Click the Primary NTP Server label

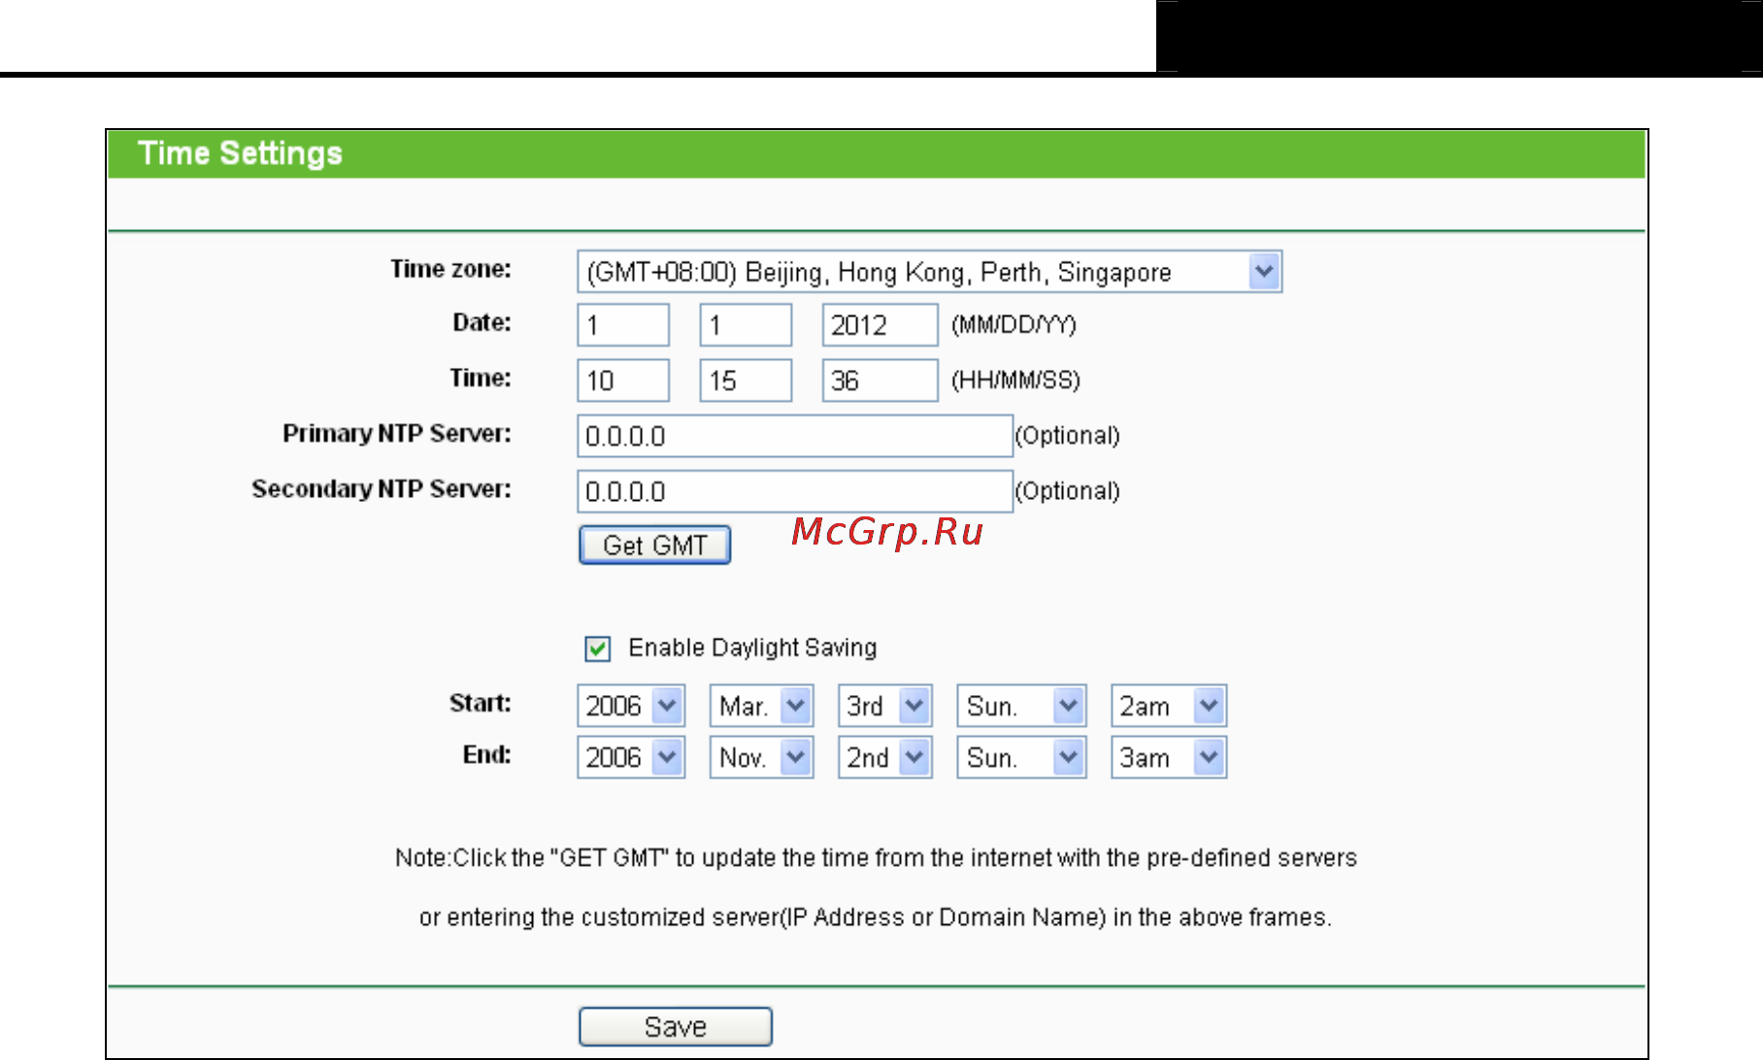[x=397, y=434]
